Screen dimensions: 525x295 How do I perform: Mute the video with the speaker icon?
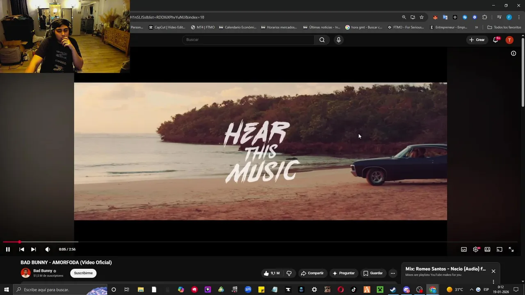[48, 249]
